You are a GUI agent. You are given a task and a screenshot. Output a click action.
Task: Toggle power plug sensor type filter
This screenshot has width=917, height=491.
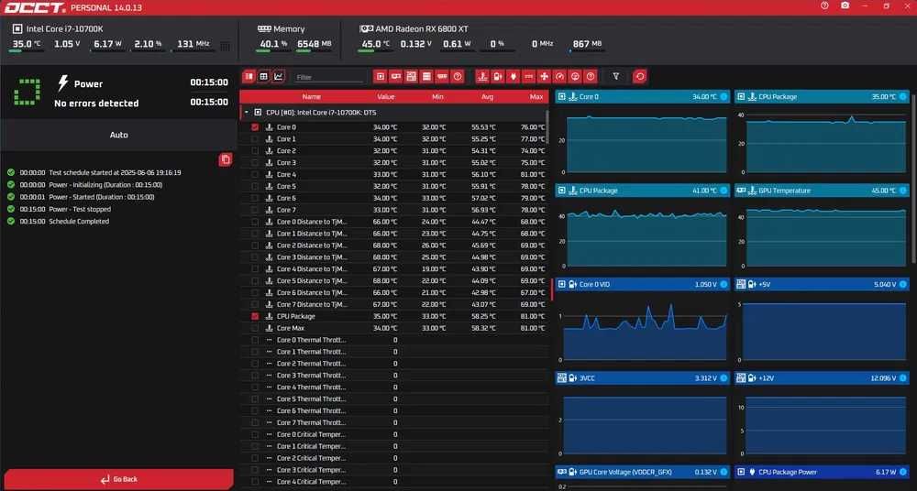tap(513, 77)
